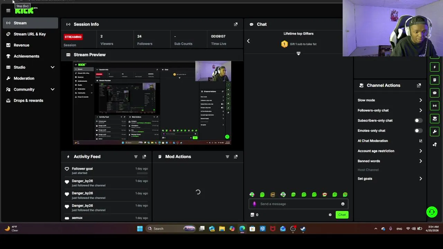Viewport: 443px width, 249px height.
Task: Open Banned words settings
Action: pos(390,161)
